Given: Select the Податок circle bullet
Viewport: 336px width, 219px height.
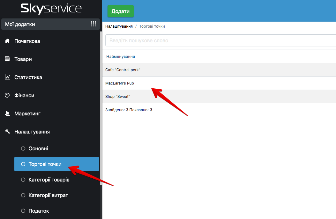Looking at the screenshot, I should (x=23, y=211).
